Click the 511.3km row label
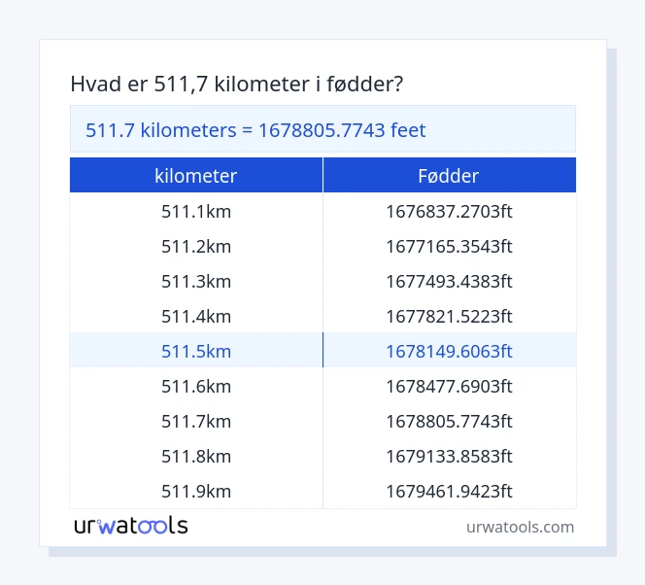645x585 pixels. point(196,281)
